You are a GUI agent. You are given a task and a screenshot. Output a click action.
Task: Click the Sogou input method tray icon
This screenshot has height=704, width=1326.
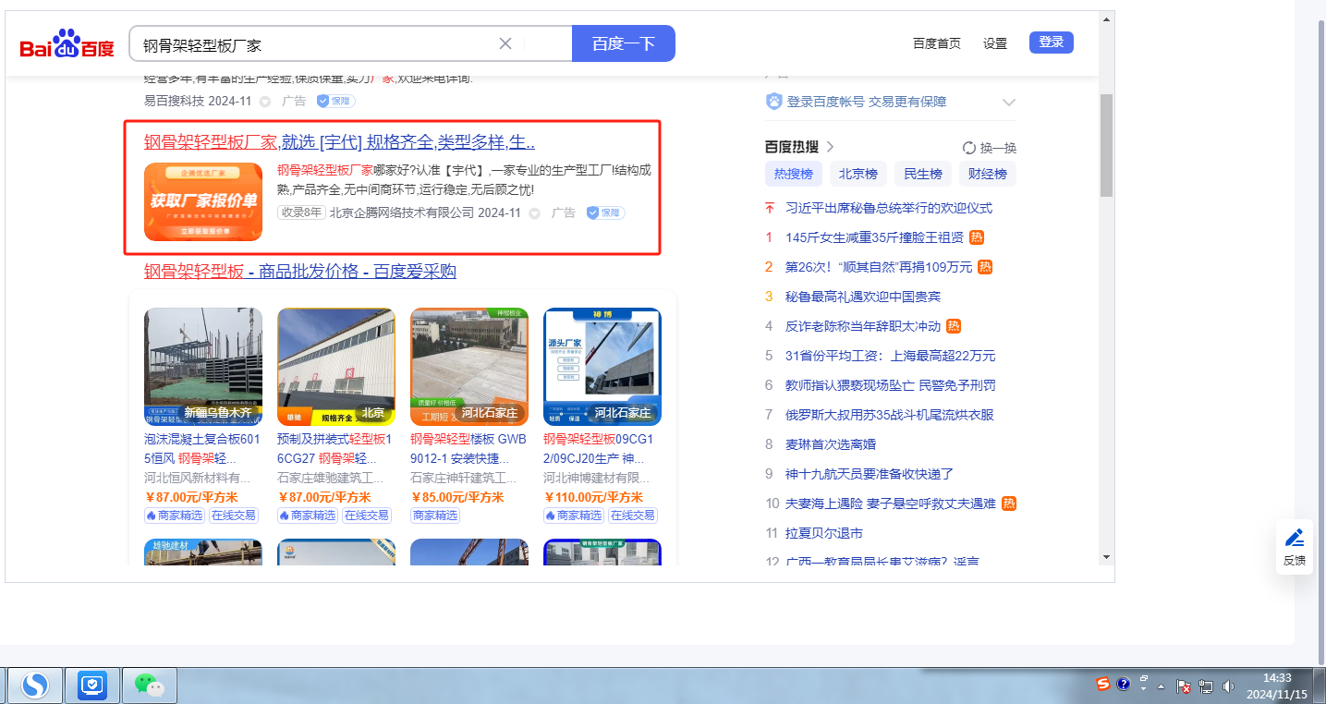point(1103,684)
